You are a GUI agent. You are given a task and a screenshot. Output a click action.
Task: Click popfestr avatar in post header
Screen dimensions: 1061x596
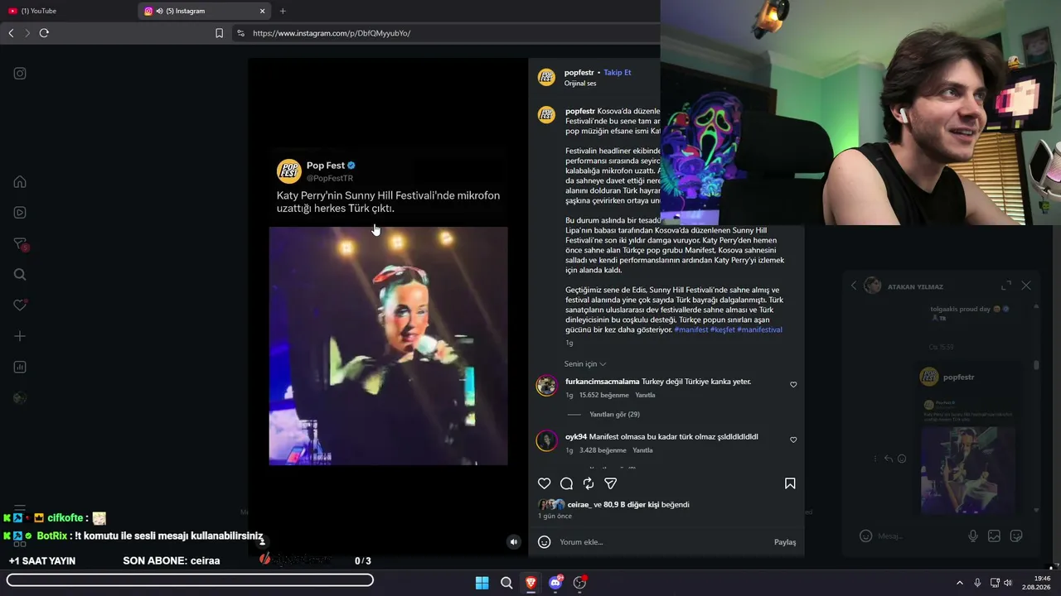coord(546,77)
